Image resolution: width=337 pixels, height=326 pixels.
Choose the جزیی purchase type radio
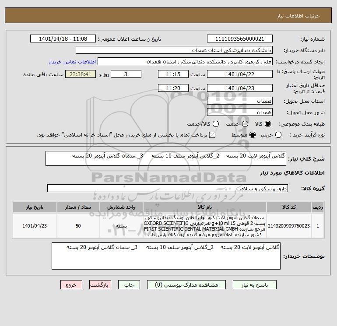coord(278,135)
